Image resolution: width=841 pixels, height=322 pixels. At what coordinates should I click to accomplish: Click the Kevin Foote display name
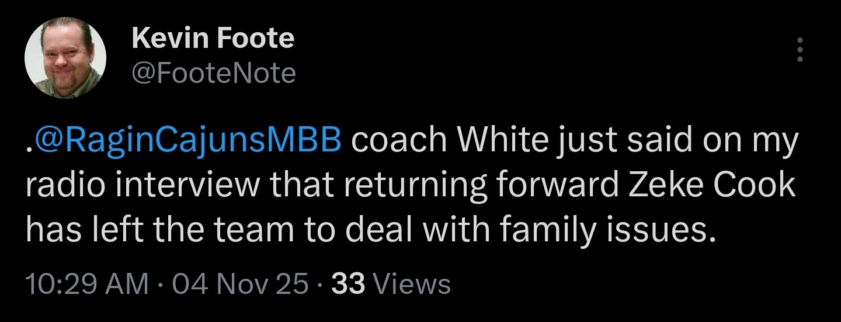point(213,39)
